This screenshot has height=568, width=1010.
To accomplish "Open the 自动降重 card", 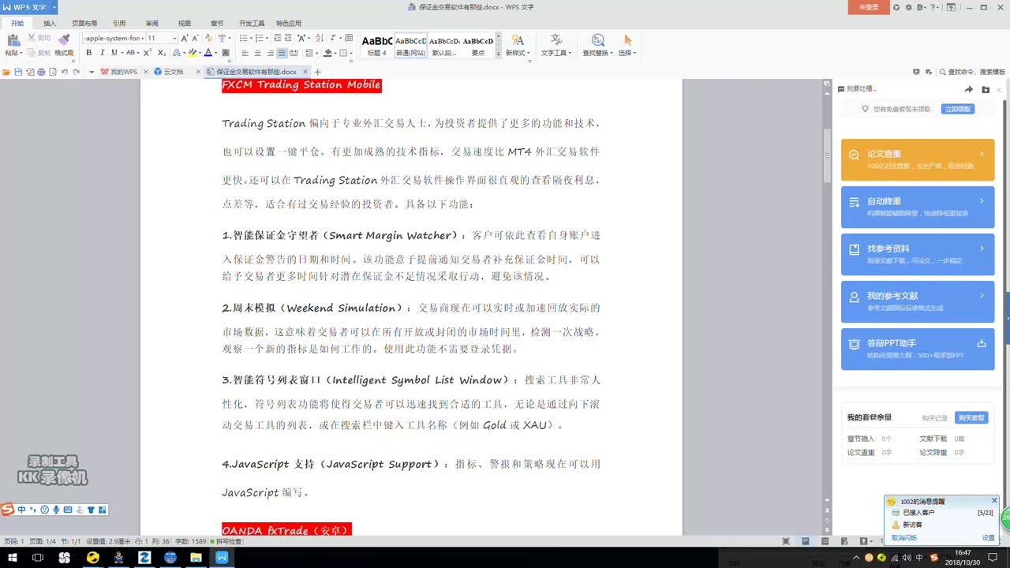I will coord(918,207).
